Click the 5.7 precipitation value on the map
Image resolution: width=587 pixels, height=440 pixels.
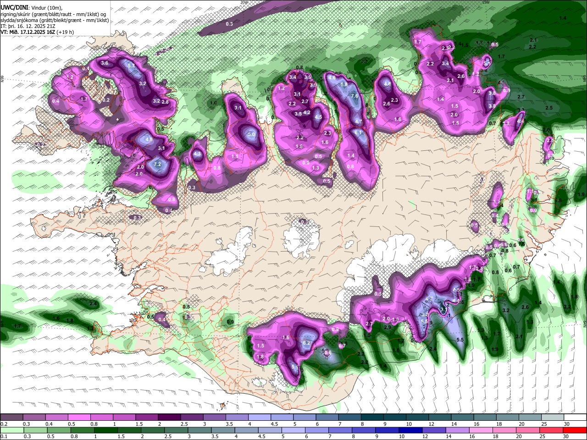click(131, 66)
